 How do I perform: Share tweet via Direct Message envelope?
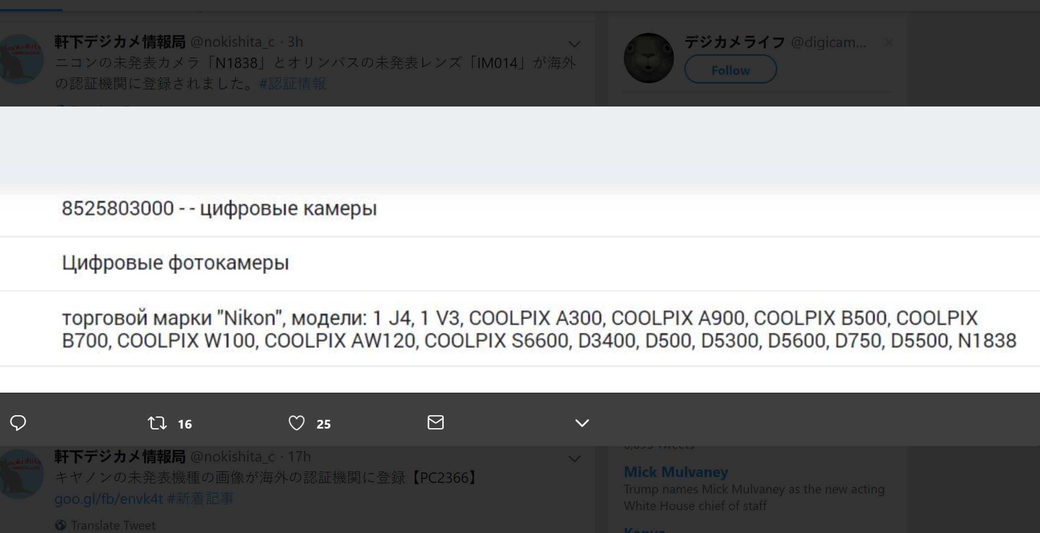[435, 422]
